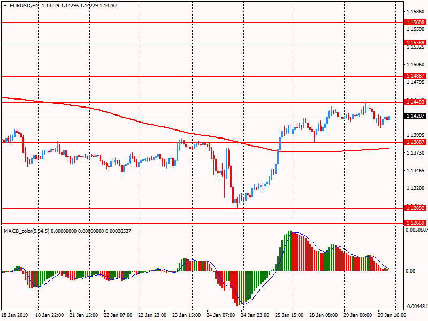Select the 1.15388 red price label

pos(415,42)
